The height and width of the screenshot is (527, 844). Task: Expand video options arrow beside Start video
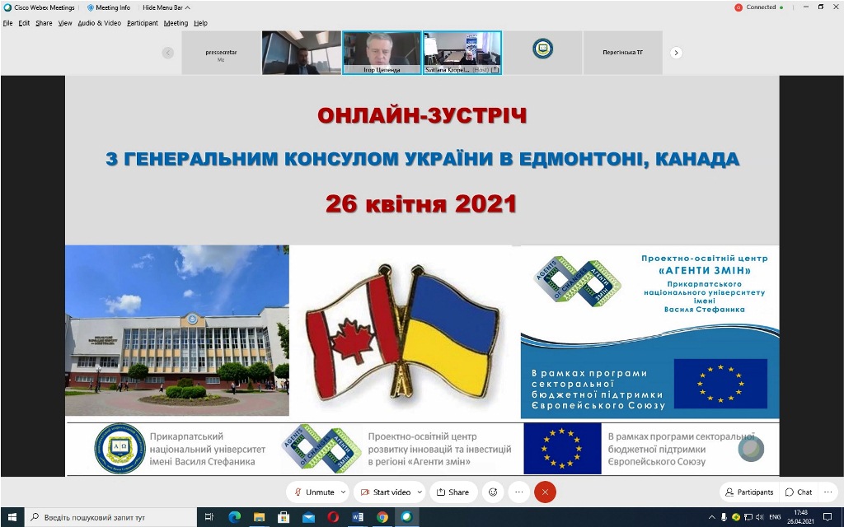(x=419, y=492)
